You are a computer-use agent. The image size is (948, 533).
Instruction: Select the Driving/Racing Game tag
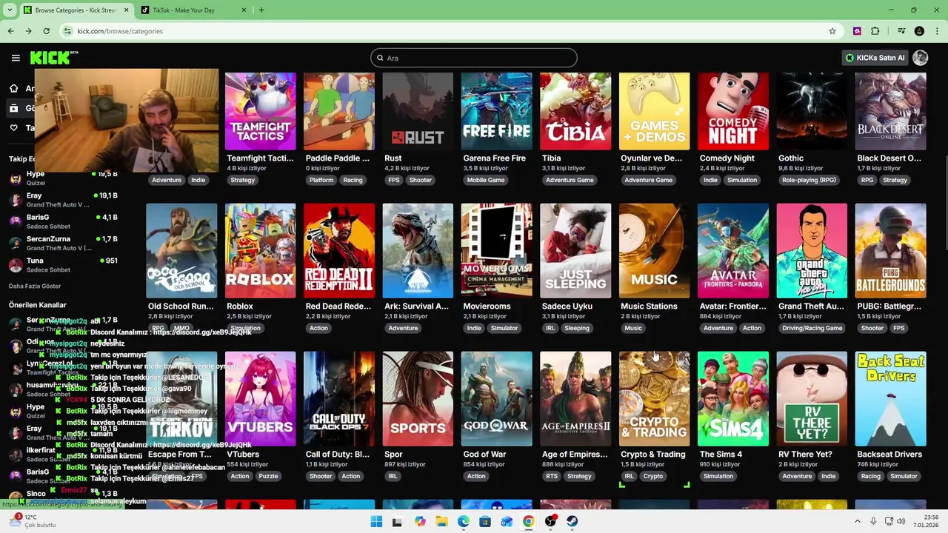tap(812, 328)
